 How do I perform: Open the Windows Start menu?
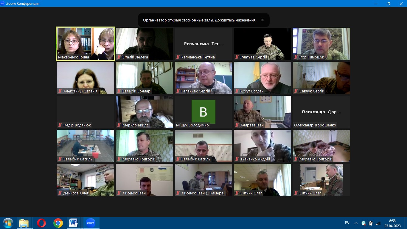coord(8,223)
